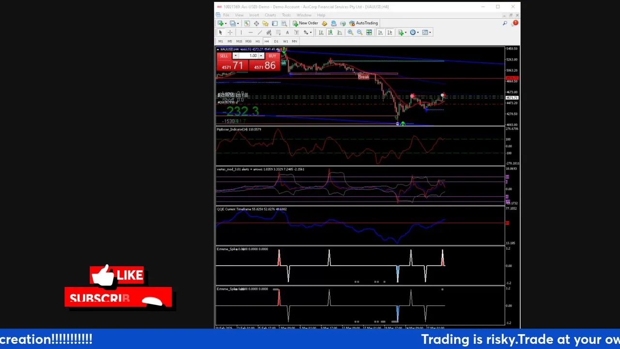The width and height of the screenshot is (620, 349).
Task: Expand the New Chart dropdown arrow
Action: (x=226, y=23)
